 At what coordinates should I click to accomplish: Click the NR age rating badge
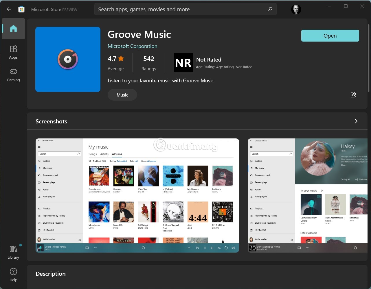183,63
